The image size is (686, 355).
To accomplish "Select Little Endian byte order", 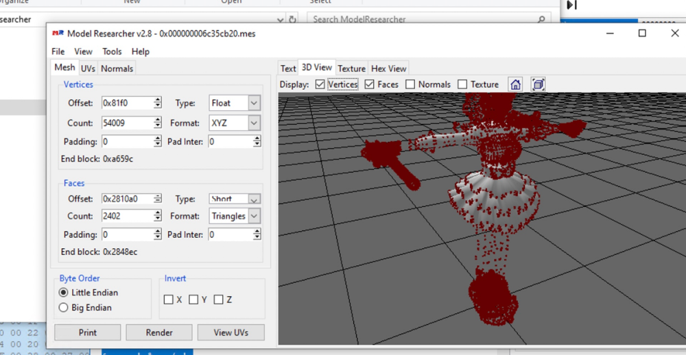I will tap(63, 293).
